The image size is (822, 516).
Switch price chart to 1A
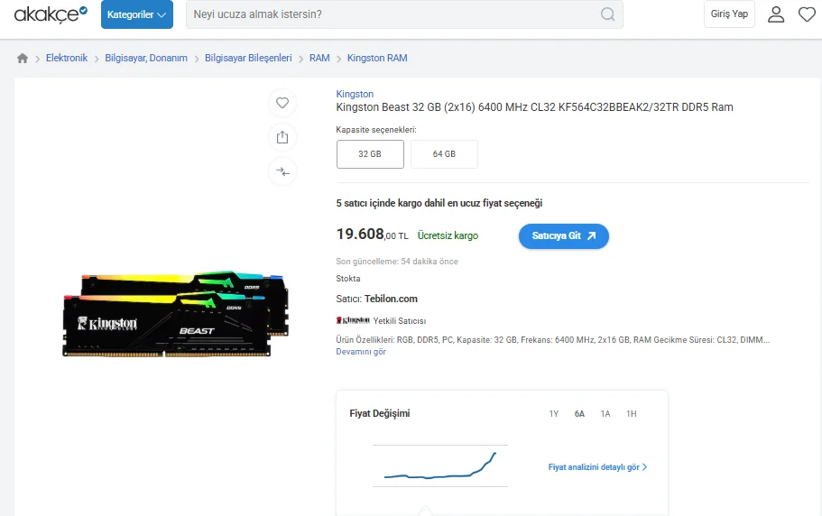(x=605, y=414)
